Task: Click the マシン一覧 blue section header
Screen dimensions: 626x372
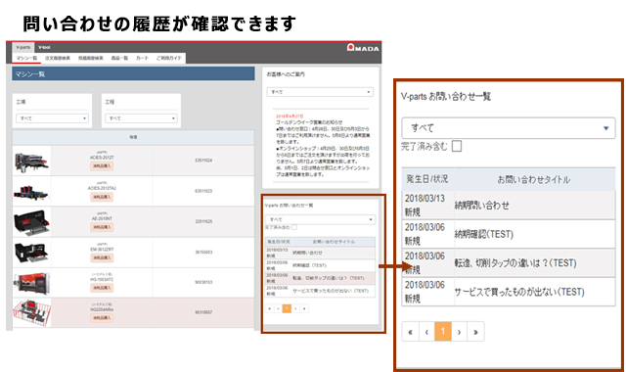Action: point(133,74)
